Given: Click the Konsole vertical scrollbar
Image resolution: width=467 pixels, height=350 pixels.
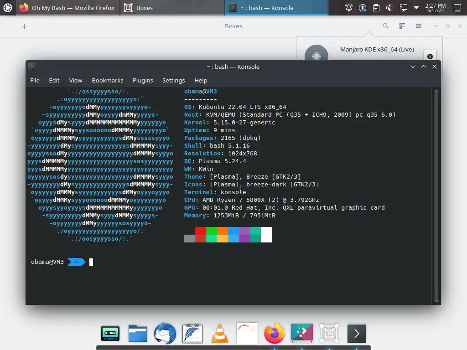Looking at the screenshot, I should tap(436, 196).
